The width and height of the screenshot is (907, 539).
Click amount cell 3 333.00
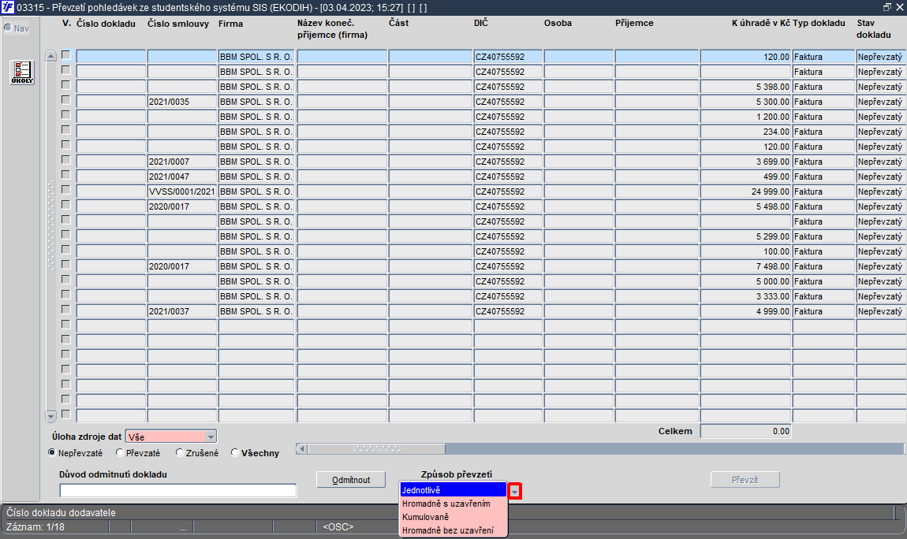click(745, 296)
